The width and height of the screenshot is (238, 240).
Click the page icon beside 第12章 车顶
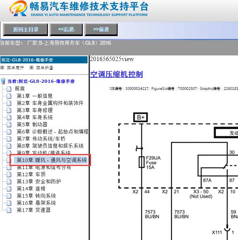[x=9, y=174]
